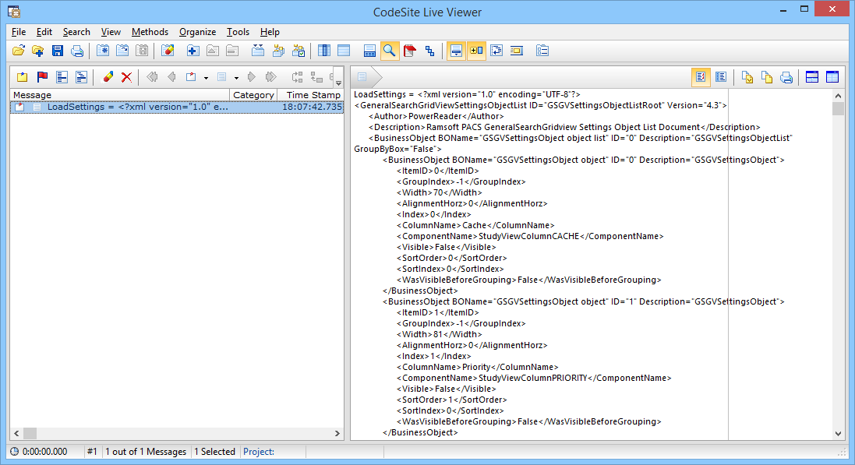Click the collapse tree nodes icon in message toolbar
This screenshot has width=855, height=465.
coord(316,77)
